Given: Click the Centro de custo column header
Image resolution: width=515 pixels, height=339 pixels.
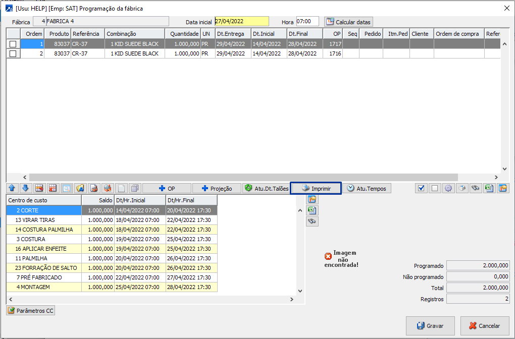Looking at the screenshot, I should tap(44, 200).
